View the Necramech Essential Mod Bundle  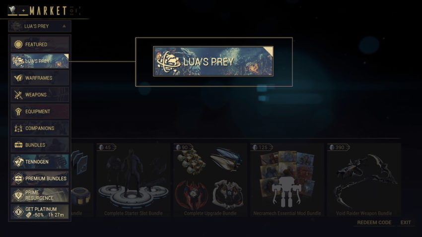pyautogui.click(x=287, y=180)
